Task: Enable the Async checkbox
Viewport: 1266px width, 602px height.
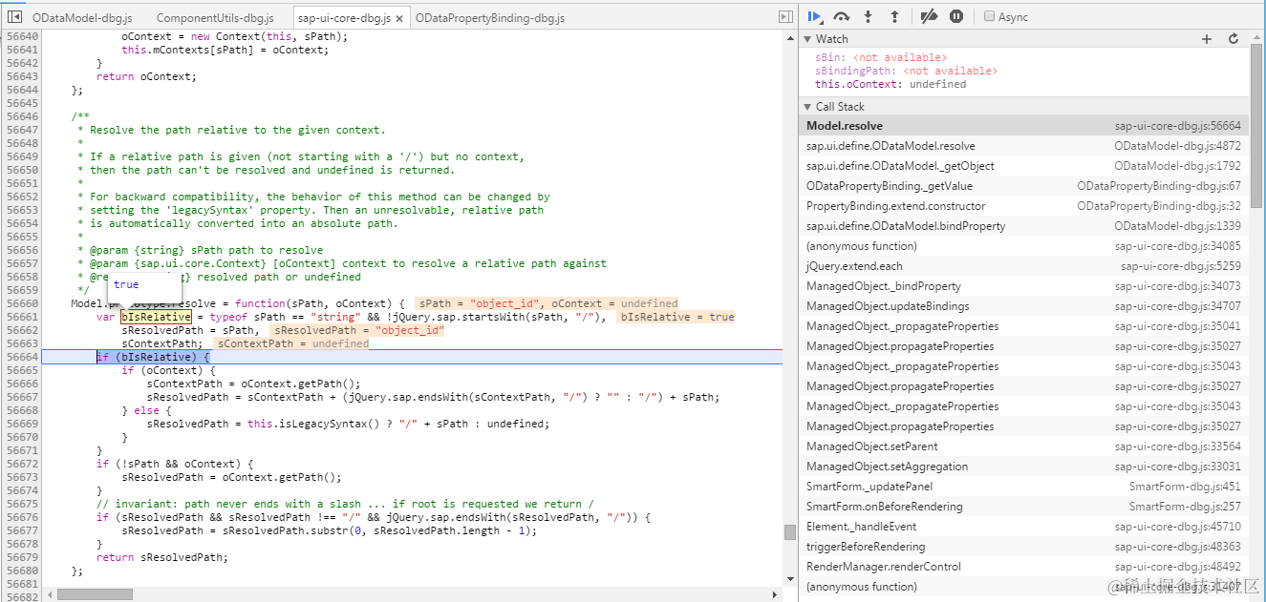Action: 990,16
